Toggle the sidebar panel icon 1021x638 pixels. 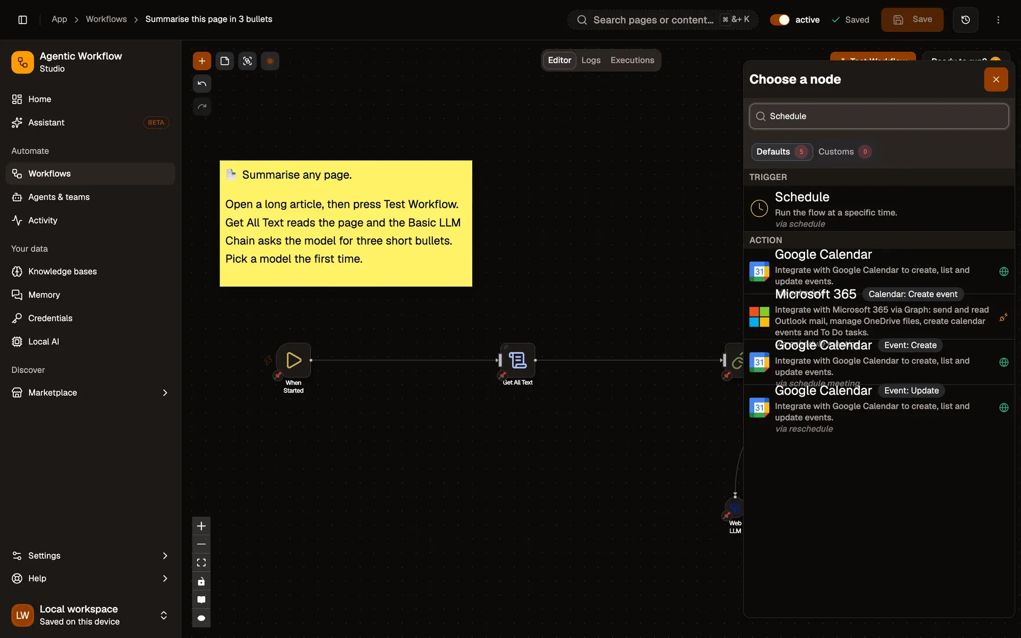(x=22, y=19)
